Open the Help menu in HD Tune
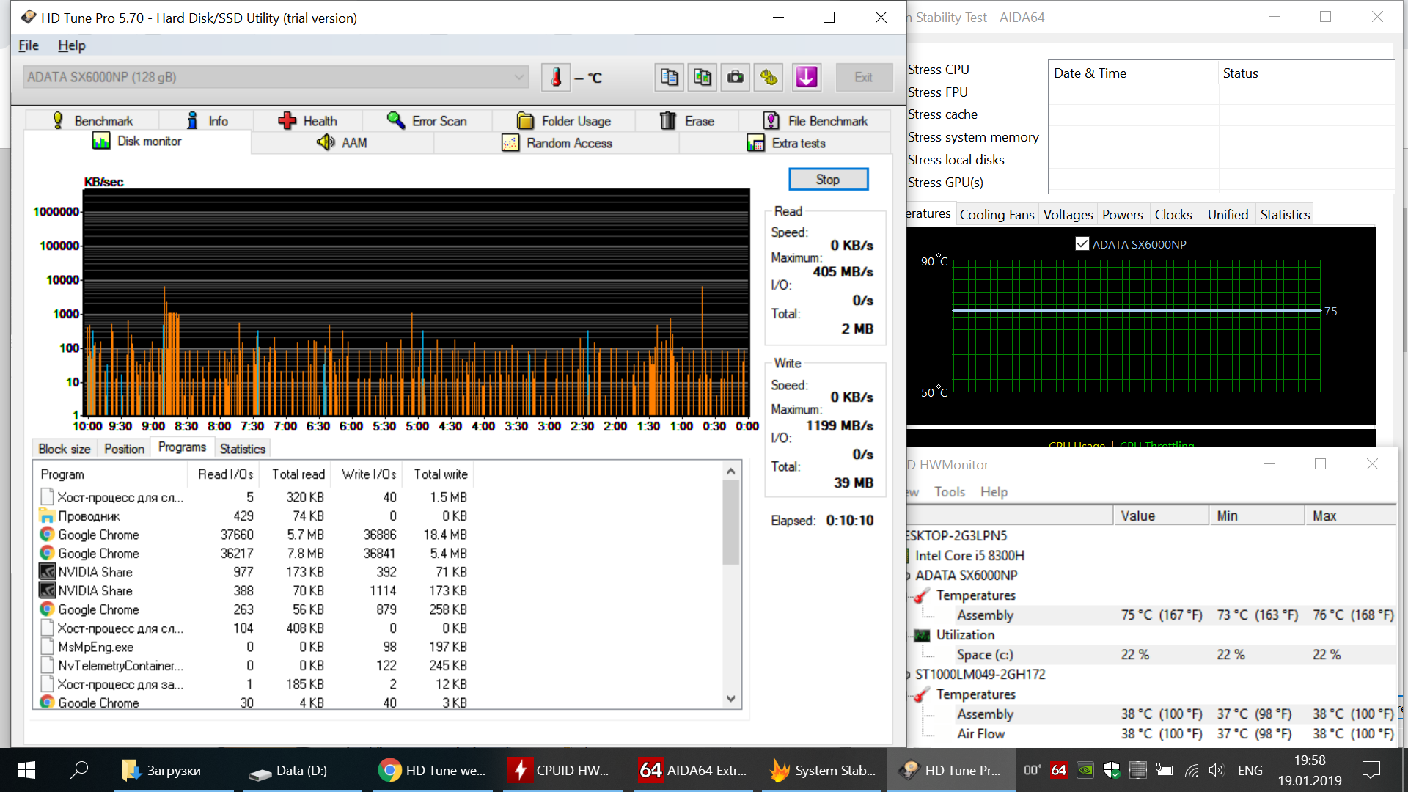 coord(71,45)
